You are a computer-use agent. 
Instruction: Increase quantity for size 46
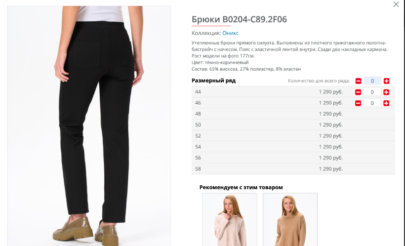click(x=386, y=103)
